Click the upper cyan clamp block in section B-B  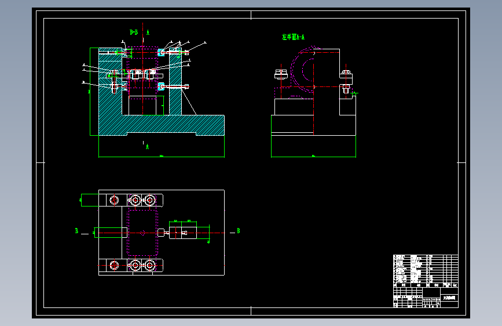(x=161, y=52)
